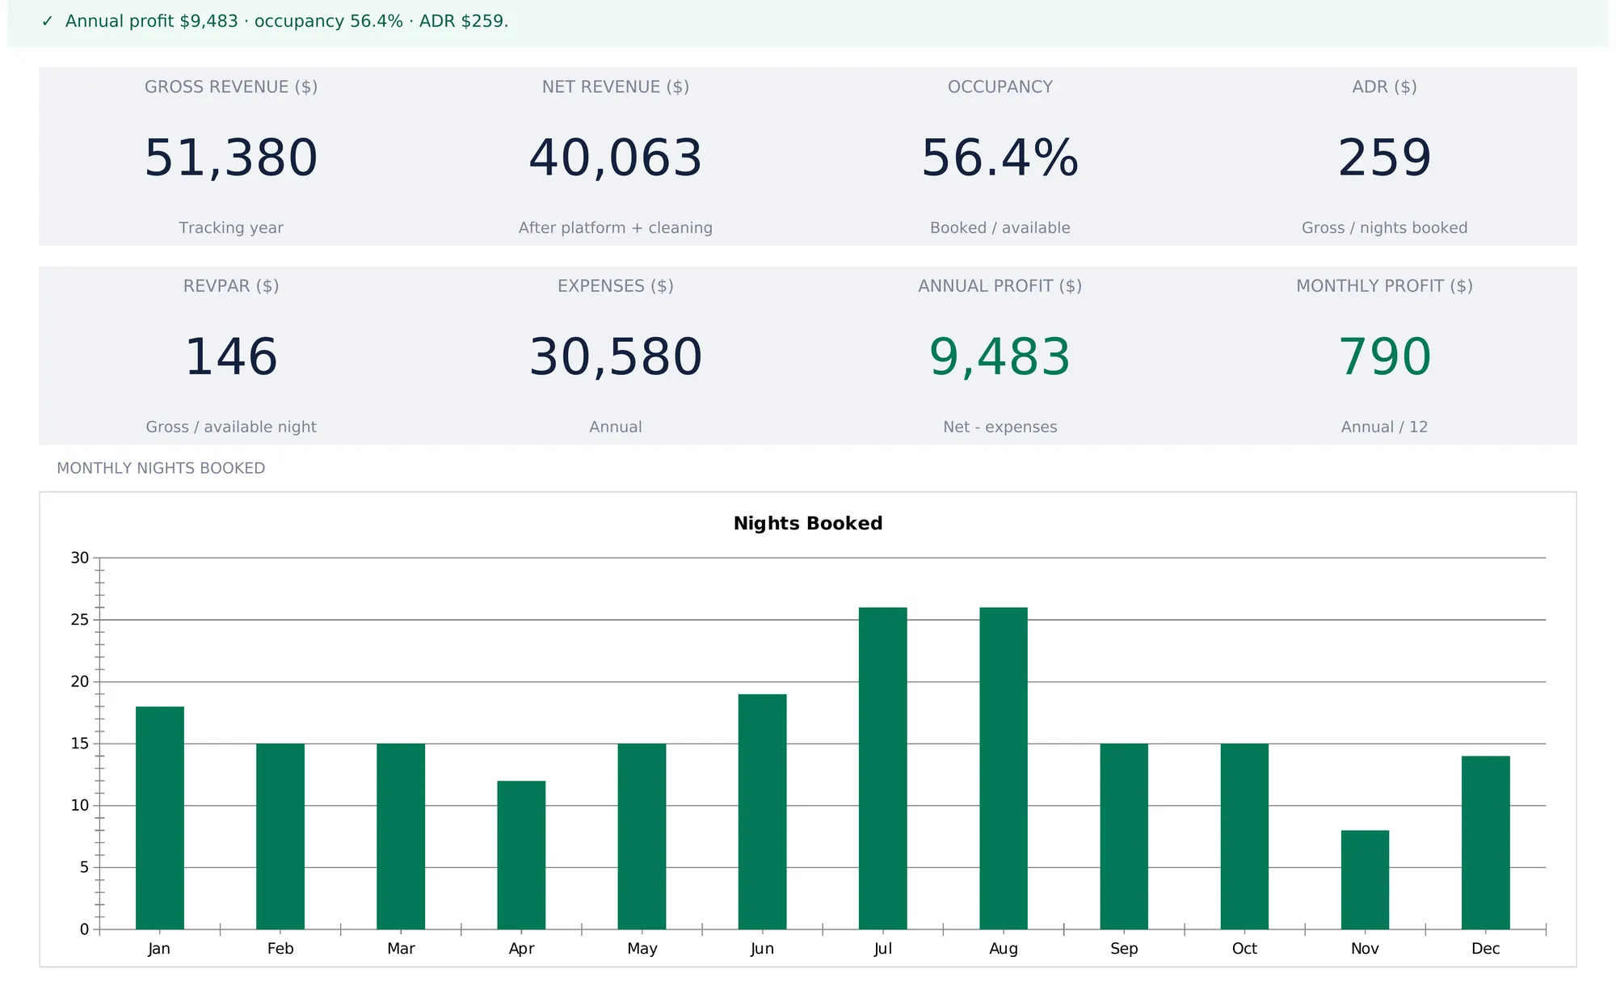Viewport: 1616px width, 982px height.
Task: Click the RevPAR value 146
Action: 231,356
